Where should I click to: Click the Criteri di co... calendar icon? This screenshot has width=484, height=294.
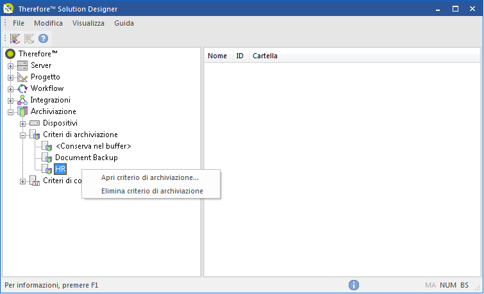[x=35, y=181]
